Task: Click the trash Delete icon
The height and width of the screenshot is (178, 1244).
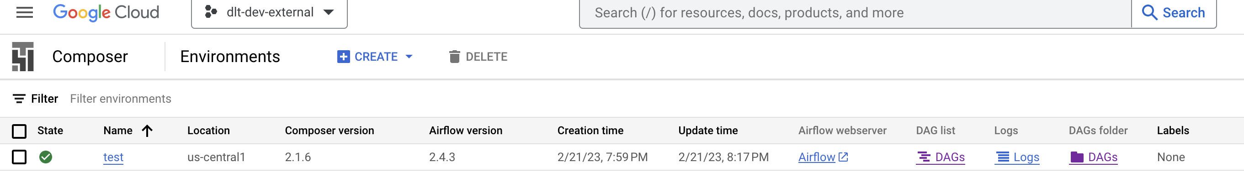Action: pos(454,57)
